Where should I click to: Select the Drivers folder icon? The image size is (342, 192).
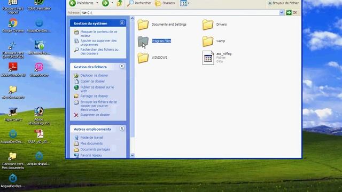208,25
